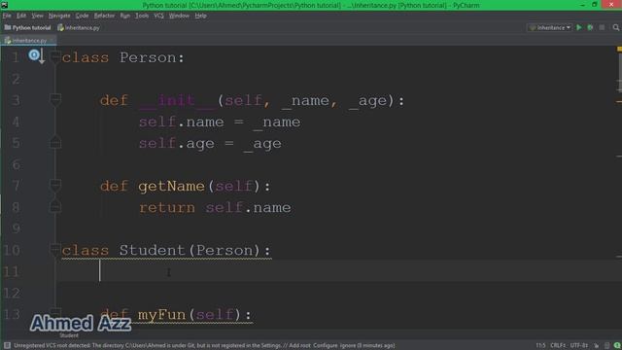Click the tool windows icon in the bottom-left corner
Screen dimensions: 622x350
coord(7,345)
